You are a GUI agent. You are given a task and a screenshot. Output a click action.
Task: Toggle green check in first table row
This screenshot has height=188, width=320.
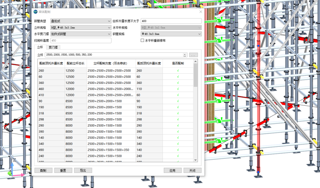point(178,70)
